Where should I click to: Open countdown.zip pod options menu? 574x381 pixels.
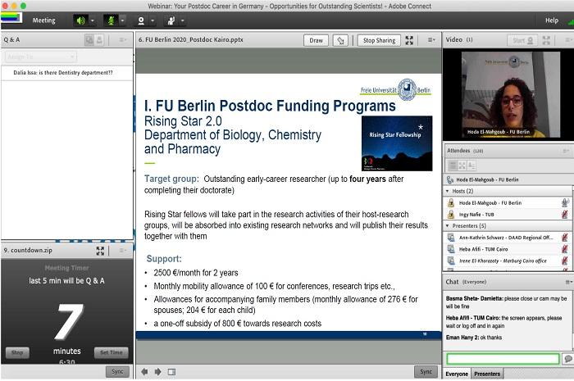click(x=122, y=251)
